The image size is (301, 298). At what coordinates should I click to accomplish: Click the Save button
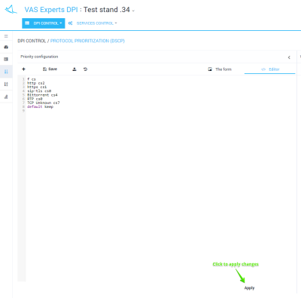pyautogui.click(x=50, y=69)
